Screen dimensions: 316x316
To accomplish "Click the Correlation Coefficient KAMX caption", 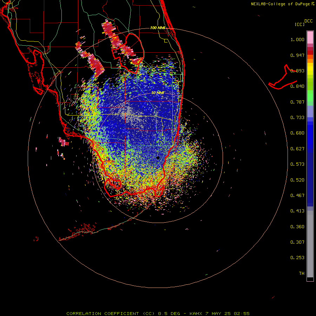I will click(x=158, y=314).
